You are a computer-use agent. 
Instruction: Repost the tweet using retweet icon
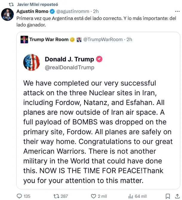click(56, 196)
